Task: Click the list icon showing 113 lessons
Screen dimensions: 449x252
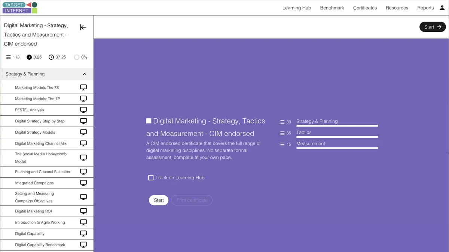Action: 8,57
